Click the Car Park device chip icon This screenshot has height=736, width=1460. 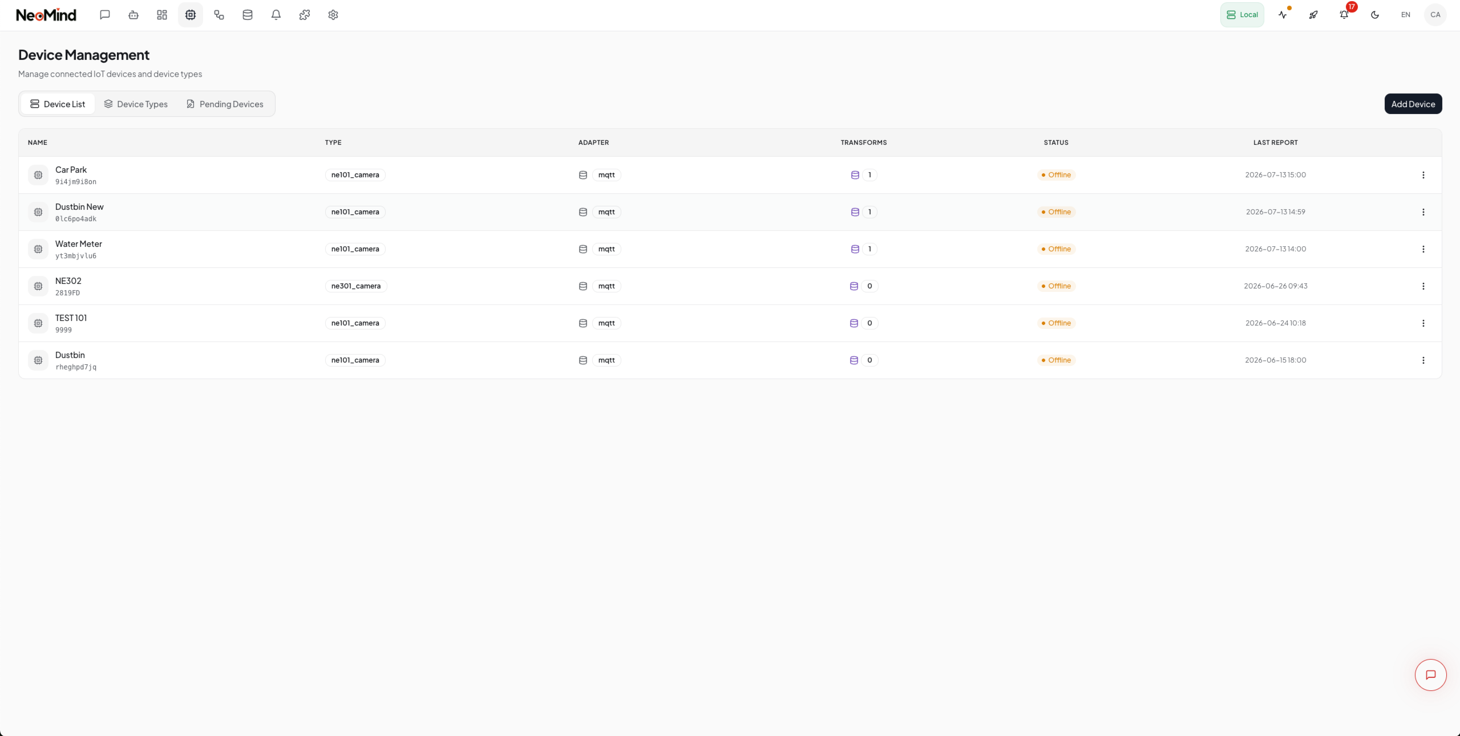point(38,175)
